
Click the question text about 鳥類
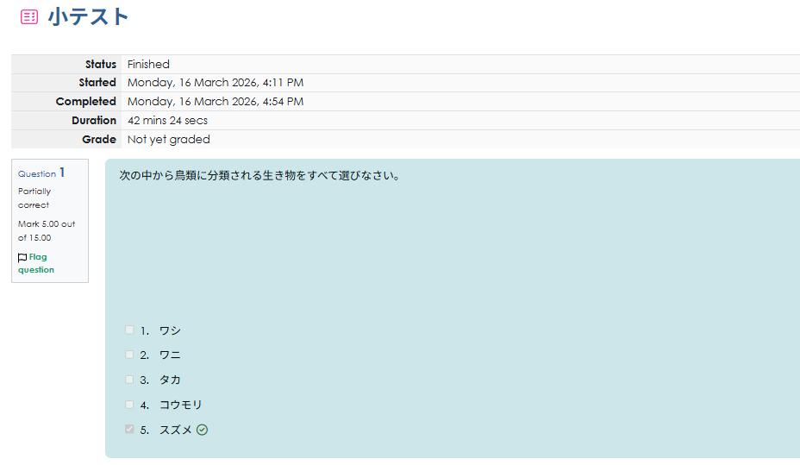click(259, 175)
